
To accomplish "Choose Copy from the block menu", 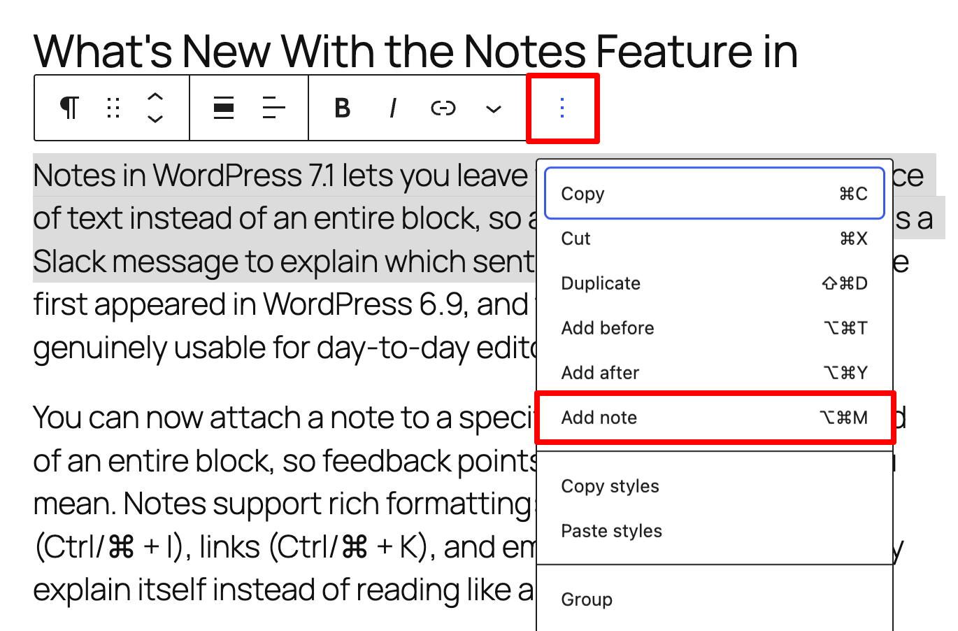I will pyautogui.click(x=715, y=194).
